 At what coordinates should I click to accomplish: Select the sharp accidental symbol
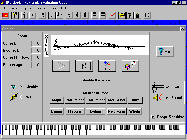coord(46,41)
